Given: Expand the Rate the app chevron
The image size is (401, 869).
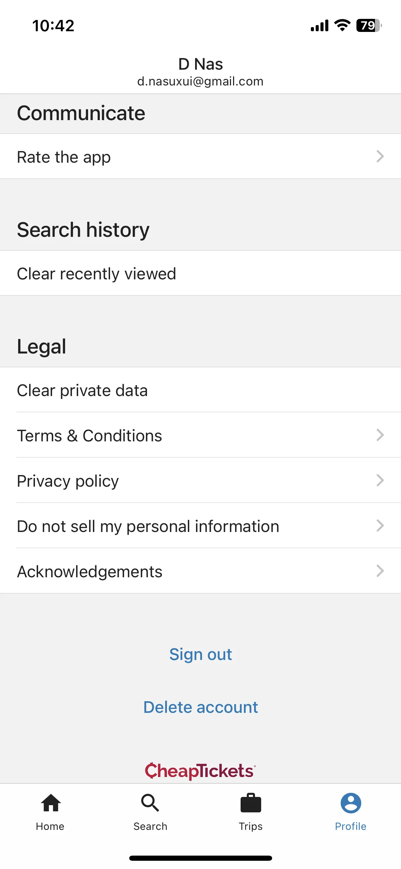Looking at the screenshot, I should pyautogui.click(x=380, y=156).
